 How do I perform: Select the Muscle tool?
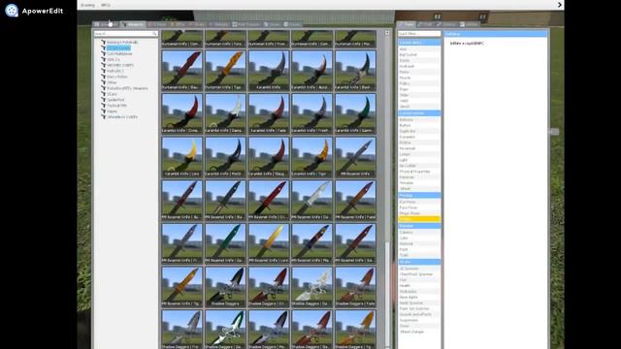[419, 78]
